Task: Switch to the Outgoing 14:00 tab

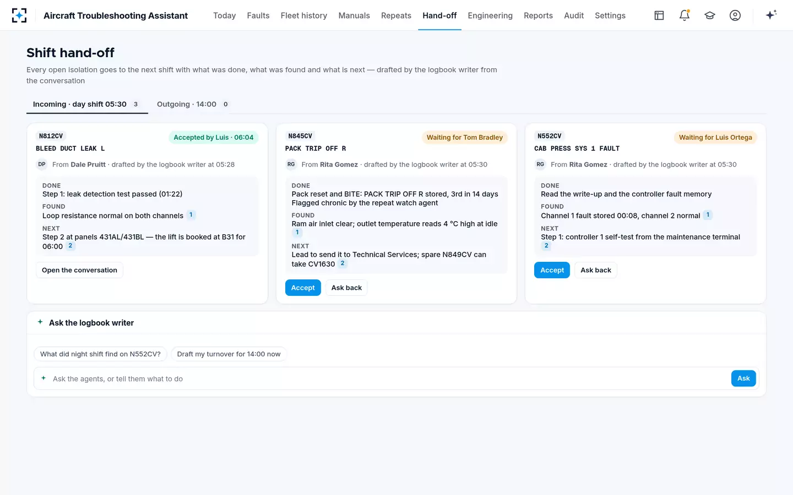Action: click(193, 104)
